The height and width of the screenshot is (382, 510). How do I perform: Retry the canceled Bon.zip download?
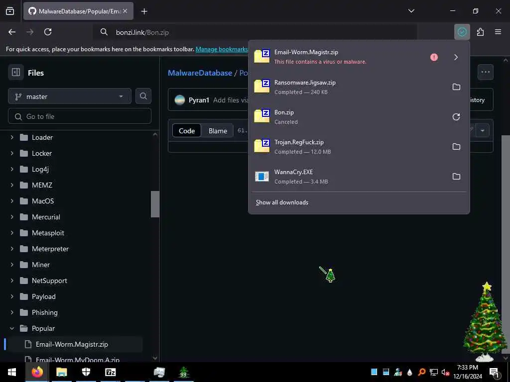(456, 117)
